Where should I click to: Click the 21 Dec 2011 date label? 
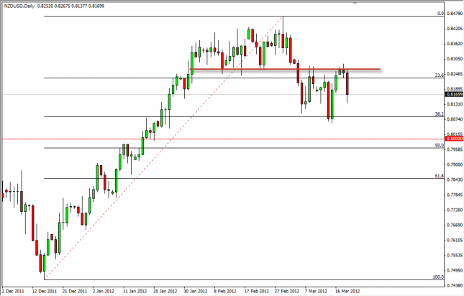pyautogui.click(x=75, y=291)
